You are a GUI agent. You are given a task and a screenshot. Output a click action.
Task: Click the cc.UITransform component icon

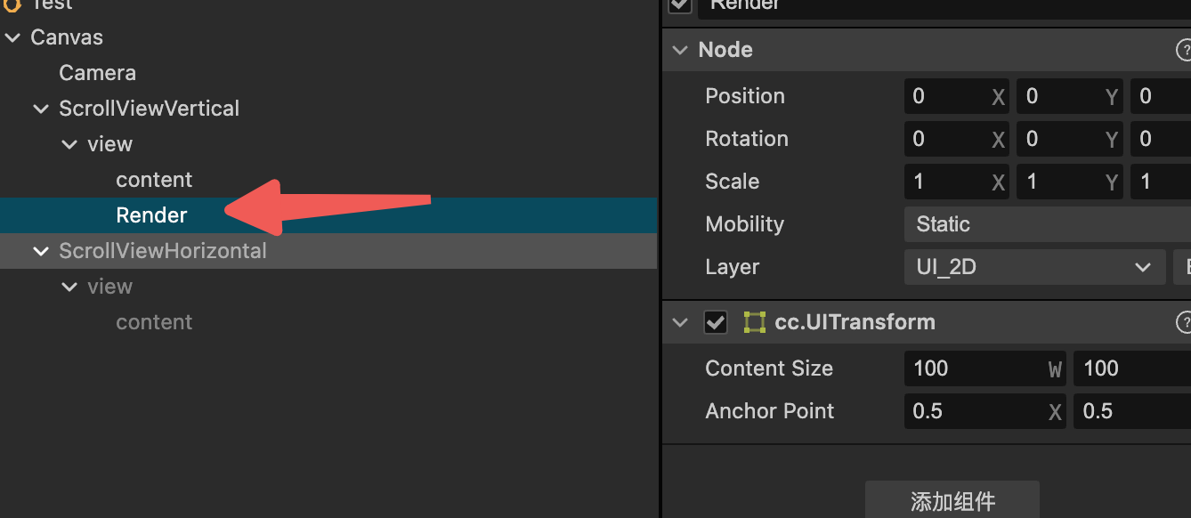click(755, 322)
